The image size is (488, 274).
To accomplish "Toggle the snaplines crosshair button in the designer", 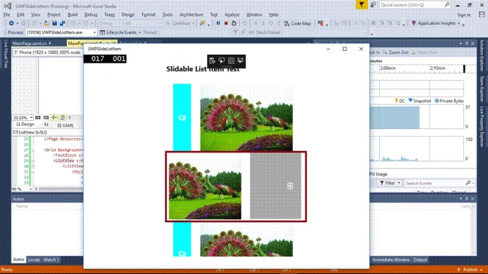I will (x=54, y=117).
